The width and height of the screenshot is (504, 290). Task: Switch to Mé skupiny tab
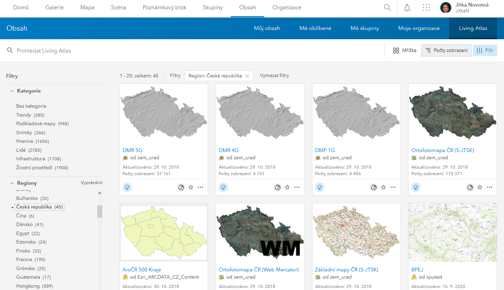point(365,28)
